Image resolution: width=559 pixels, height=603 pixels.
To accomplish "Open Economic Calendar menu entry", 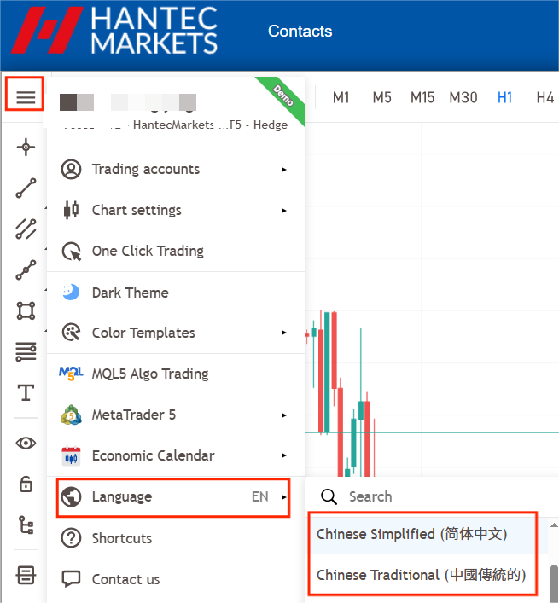I will (x=176, y=455).
